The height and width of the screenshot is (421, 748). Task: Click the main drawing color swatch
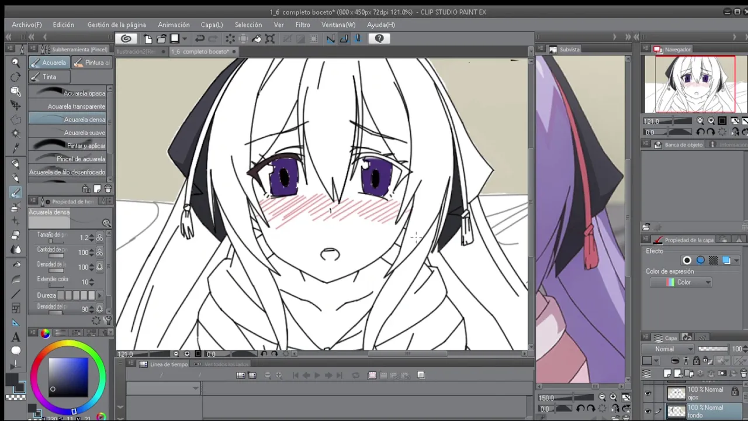[x=11, y=379]
